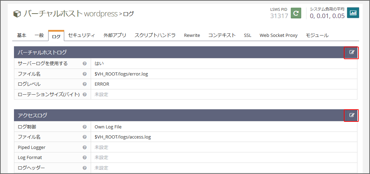Open the real-time stats chart icon

(353, 13)
